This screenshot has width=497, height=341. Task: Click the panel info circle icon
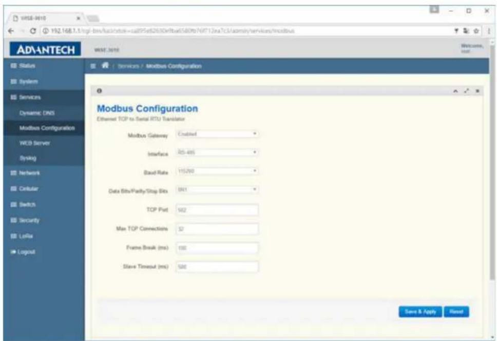[99, 91]
